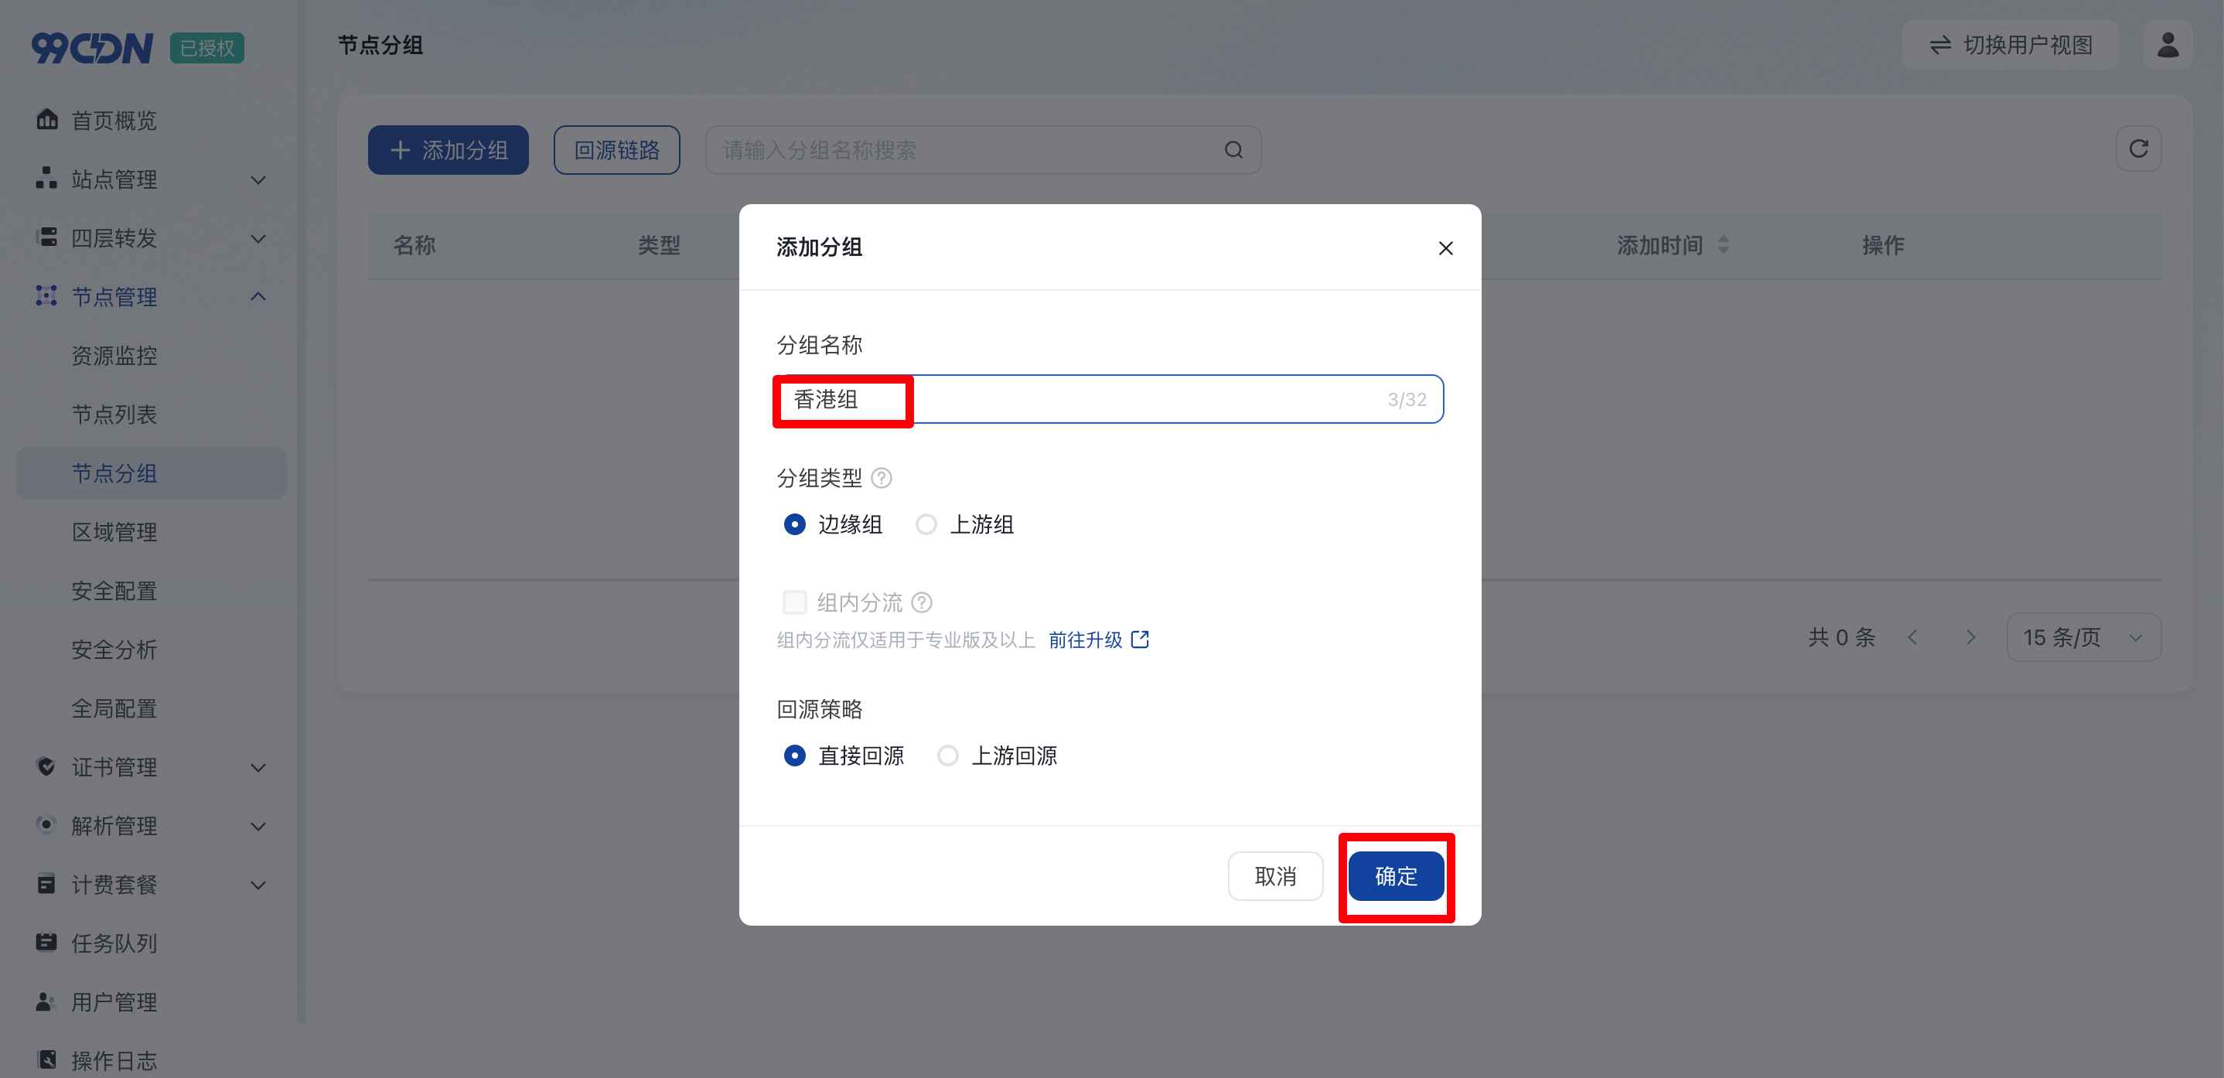This screenshot has height=1078, width=2224.
Task: Click the 已授权 badge
Action: coord(206,47)
